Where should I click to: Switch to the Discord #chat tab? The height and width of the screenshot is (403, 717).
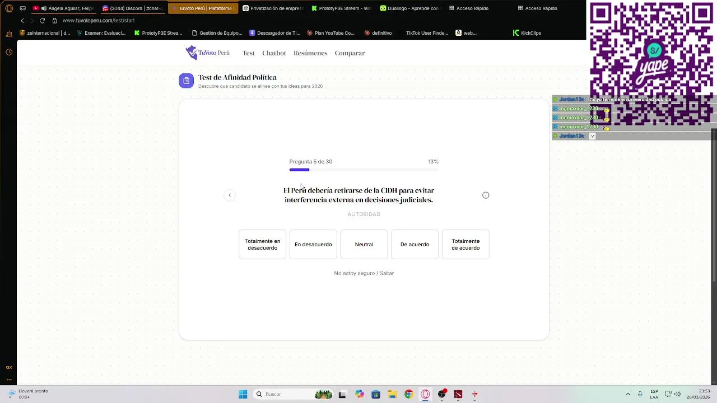point(132,8)
